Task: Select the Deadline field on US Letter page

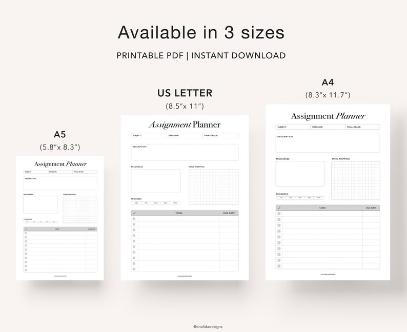Action: click(185, 135)
